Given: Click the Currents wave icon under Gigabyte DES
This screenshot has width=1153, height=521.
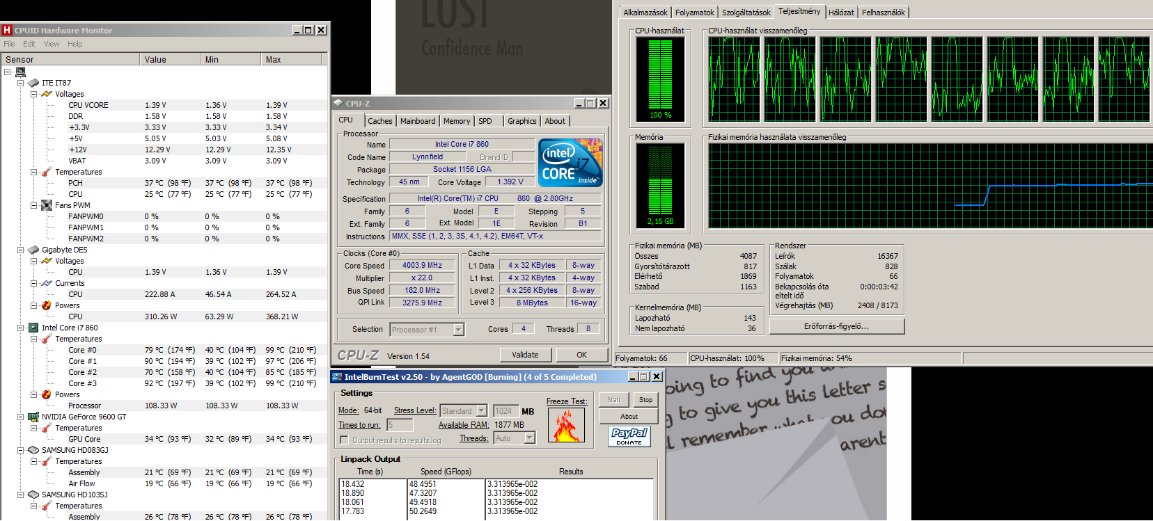Looking at the screenshot, I should [x=47, y=283].
